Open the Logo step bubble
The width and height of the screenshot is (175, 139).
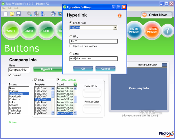tap(46, 31)
